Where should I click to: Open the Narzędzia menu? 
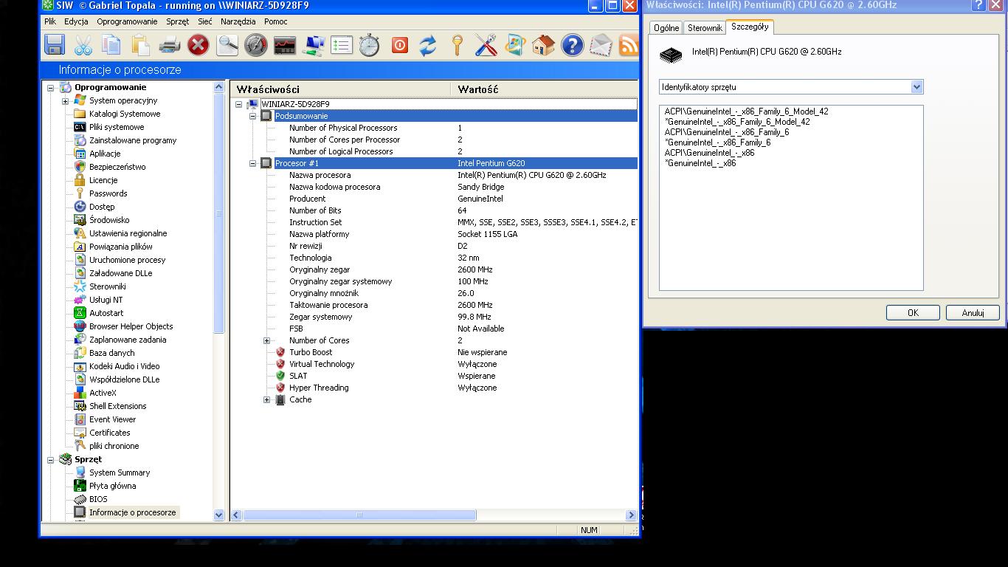238,21
